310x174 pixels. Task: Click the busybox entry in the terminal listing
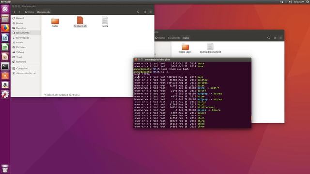[202, 83]
